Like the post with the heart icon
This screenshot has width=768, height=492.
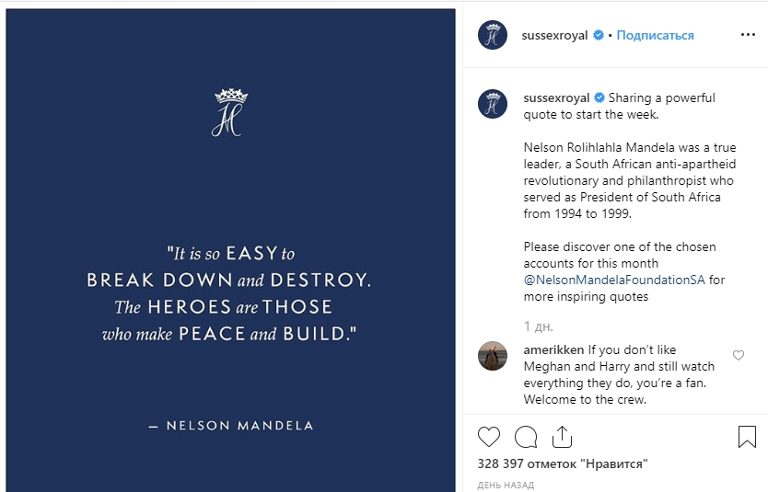[489, 436]
